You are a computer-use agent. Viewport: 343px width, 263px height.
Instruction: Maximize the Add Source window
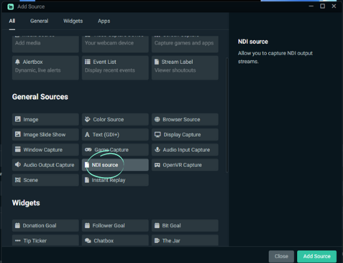[322, 6]
